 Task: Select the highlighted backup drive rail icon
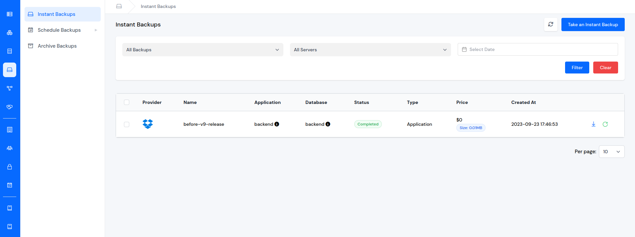click(10, 70)
